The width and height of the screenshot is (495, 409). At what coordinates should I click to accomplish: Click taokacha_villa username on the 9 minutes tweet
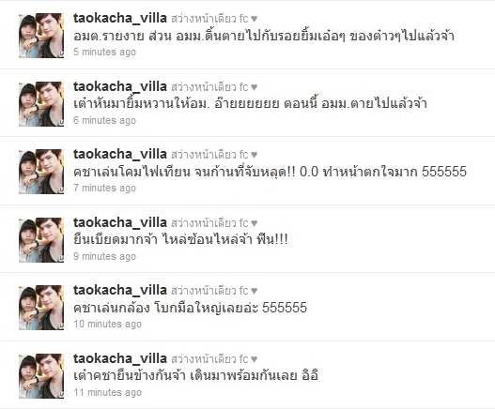tap(120, 222)
